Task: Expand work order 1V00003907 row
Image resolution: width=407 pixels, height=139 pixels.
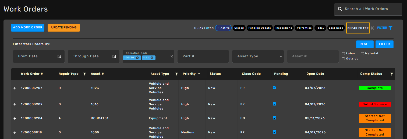Action: pos(15,88)
